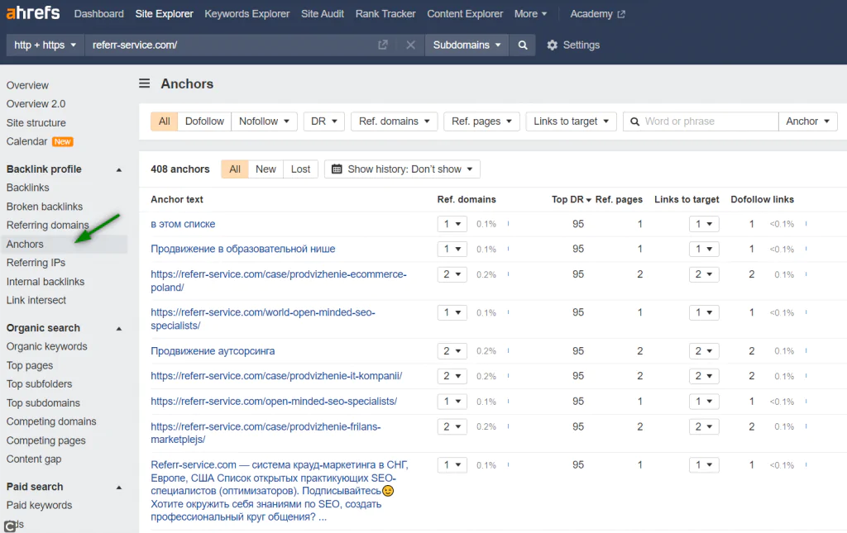Image resolution: width=847 pixels, height=533 pixels.
Task: Open Backlinks report
Action: click(x=27, y=188)
